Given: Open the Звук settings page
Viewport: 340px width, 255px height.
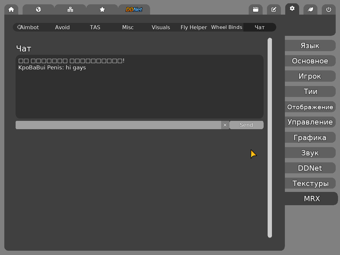Looking at the screenshot, I should coord(310,153).
